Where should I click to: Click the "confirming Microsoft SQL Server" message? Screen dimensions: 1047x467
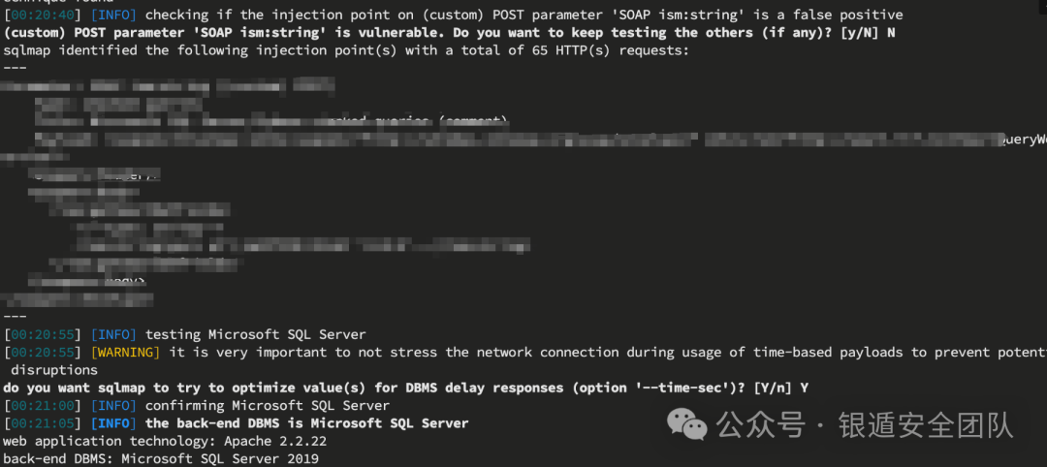[x=268, y=406]
